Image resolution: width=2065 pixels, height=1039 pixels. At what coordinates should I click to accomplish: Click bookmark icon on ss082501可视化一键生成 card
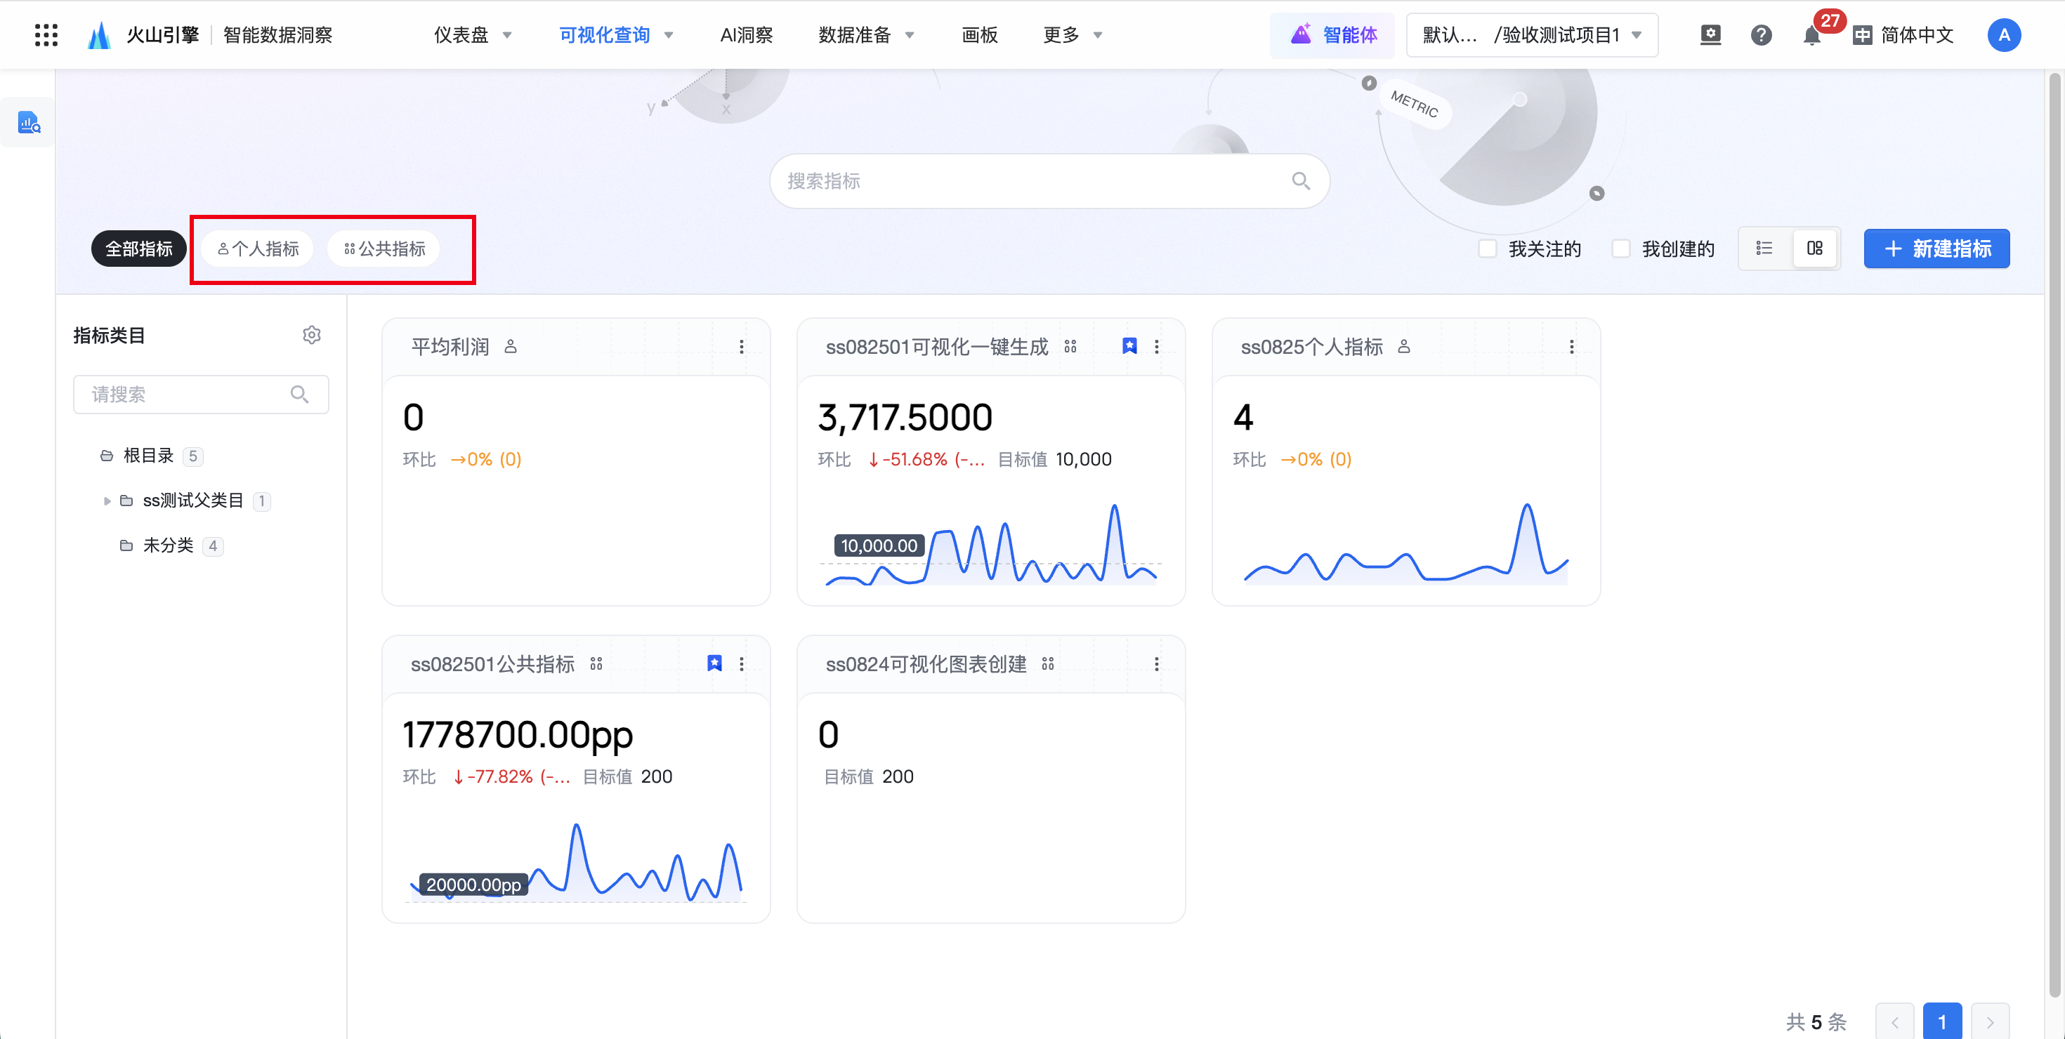tap(1129, 346)
